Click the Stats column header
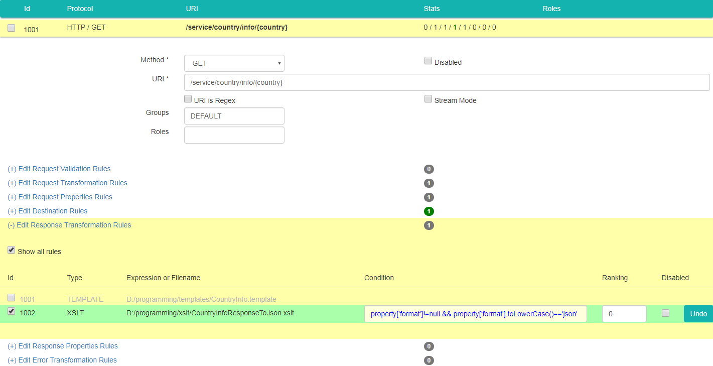 432,9
